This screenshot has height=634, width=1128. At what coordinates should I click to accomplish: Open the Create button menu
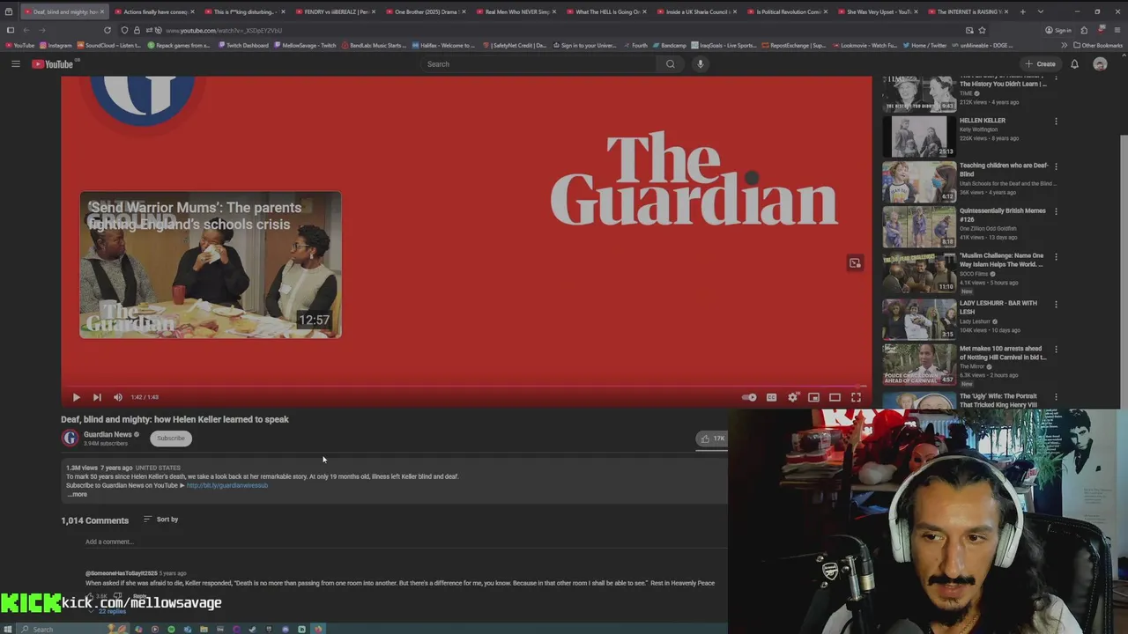tap(1040, 63)
